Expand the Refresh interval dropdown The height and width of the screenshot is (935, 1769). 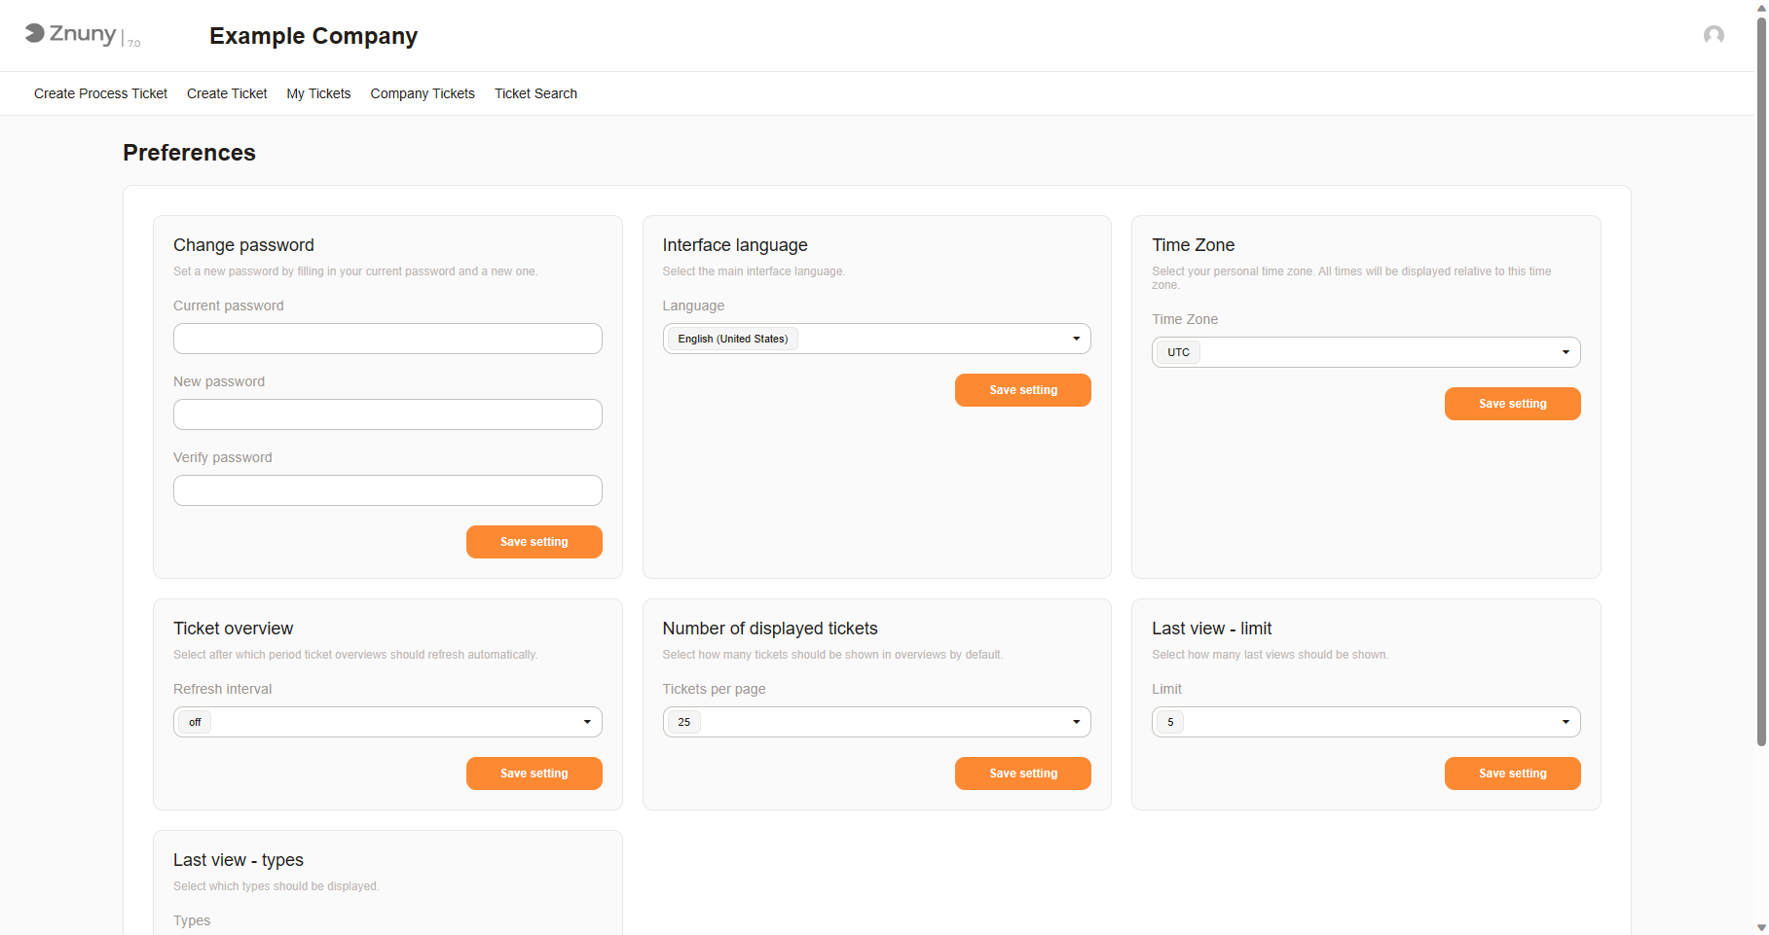(x=586, y=721)
